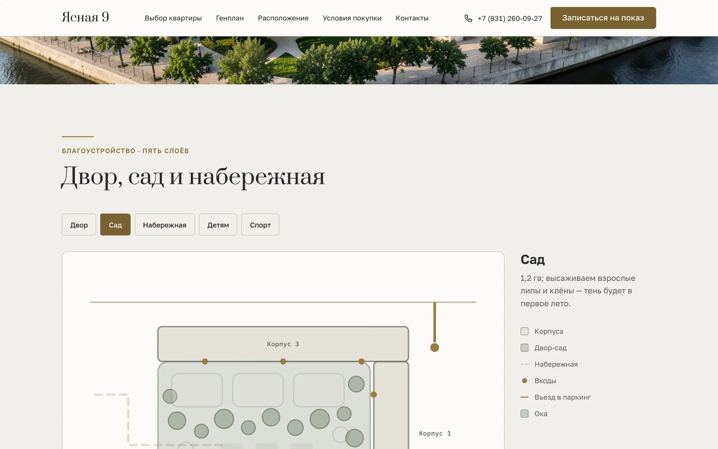Select the Сад layer tab
Viewport: 718px width, 449px height.
click(115, 224)
